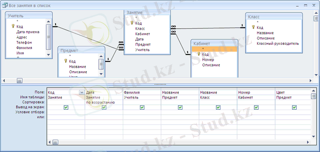Click the key icon in Класс table
This screenshot has height=152, width=320.
click(253, 27)
